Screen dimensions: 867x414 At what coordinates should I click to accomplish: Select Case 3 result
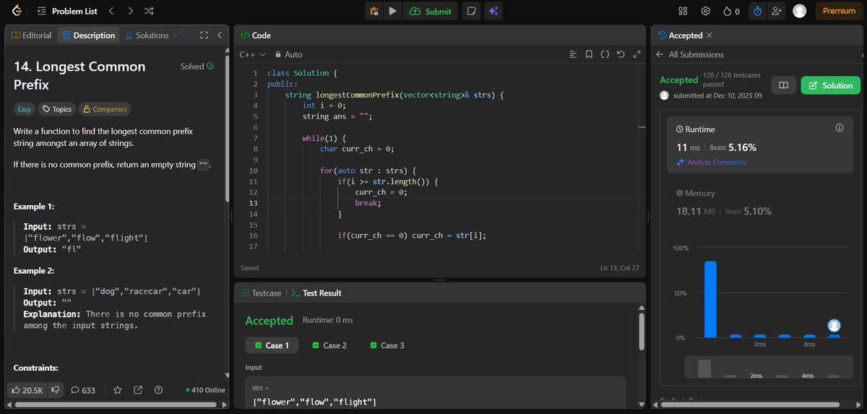pos(387,345)
